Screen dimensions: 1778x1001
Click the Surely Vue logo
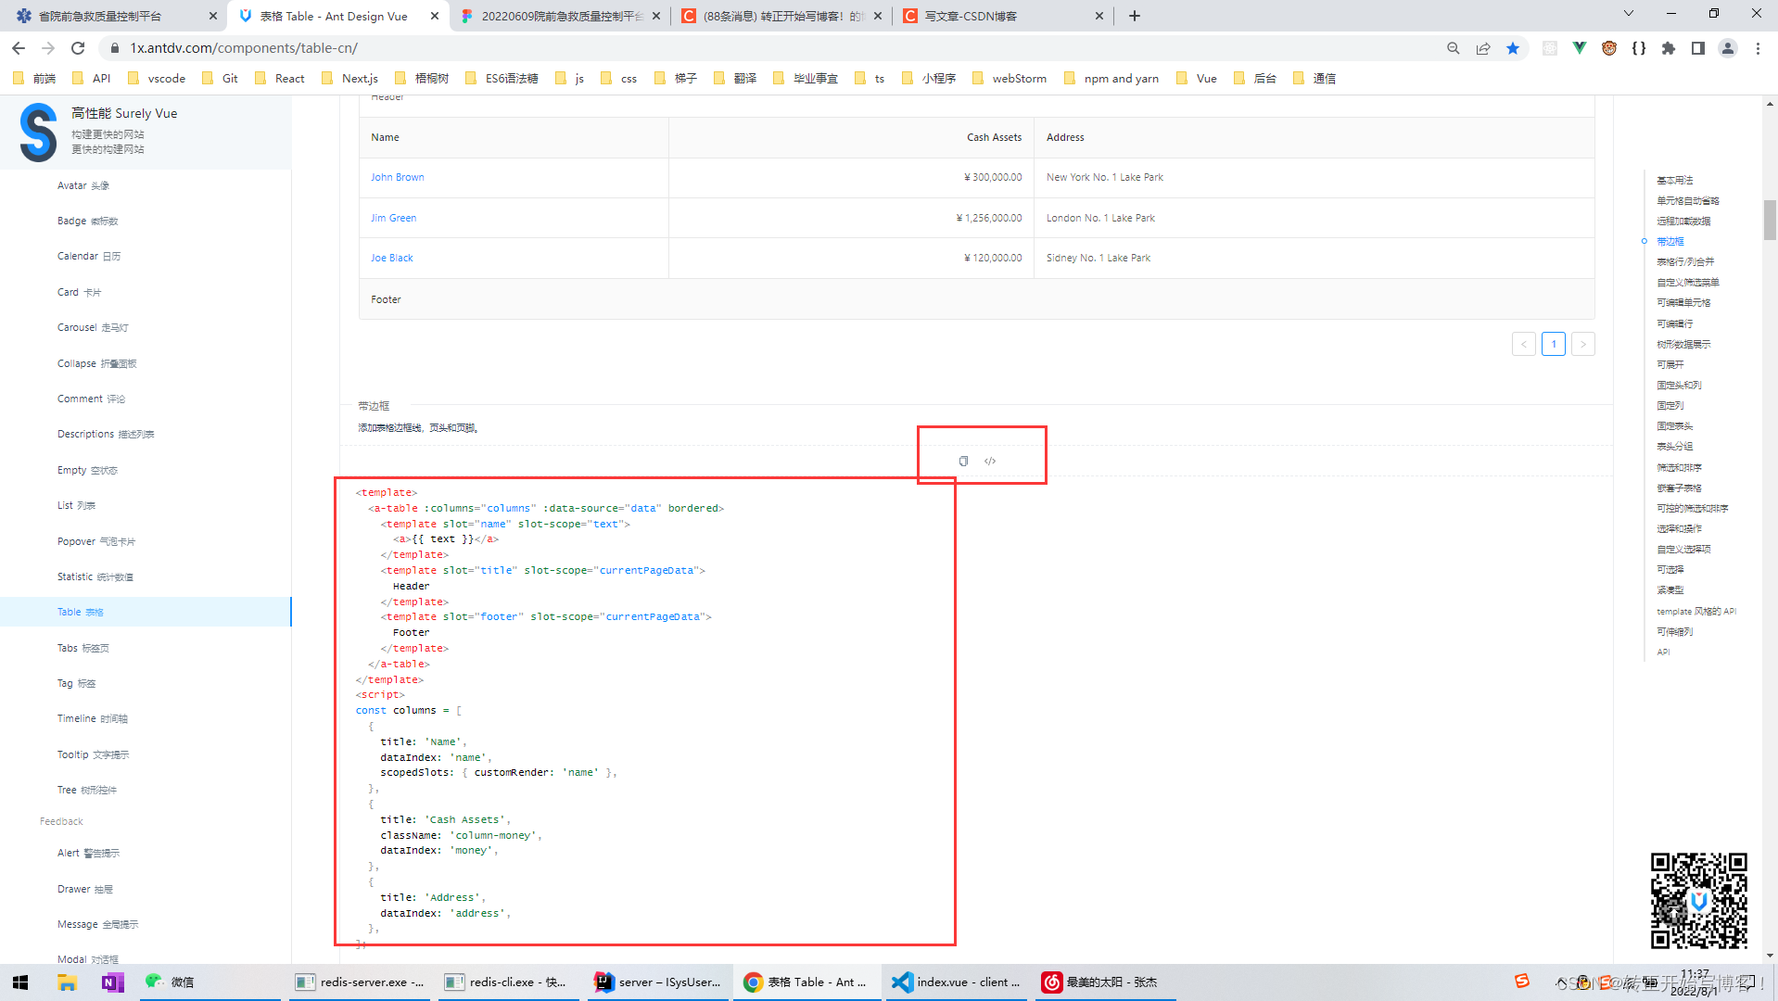pos(38,132)
